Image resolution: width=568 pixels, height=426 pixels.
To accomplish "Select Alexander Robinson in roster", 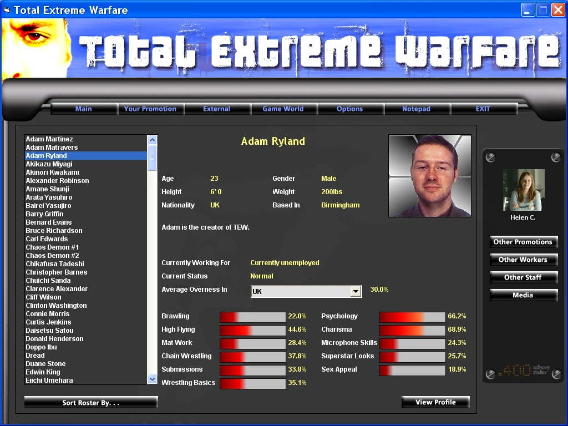I will pos(86,181).
